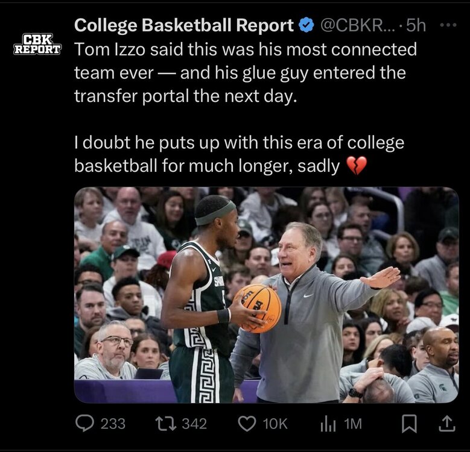Open the College Basketball Report account name

tap(183, 25)
